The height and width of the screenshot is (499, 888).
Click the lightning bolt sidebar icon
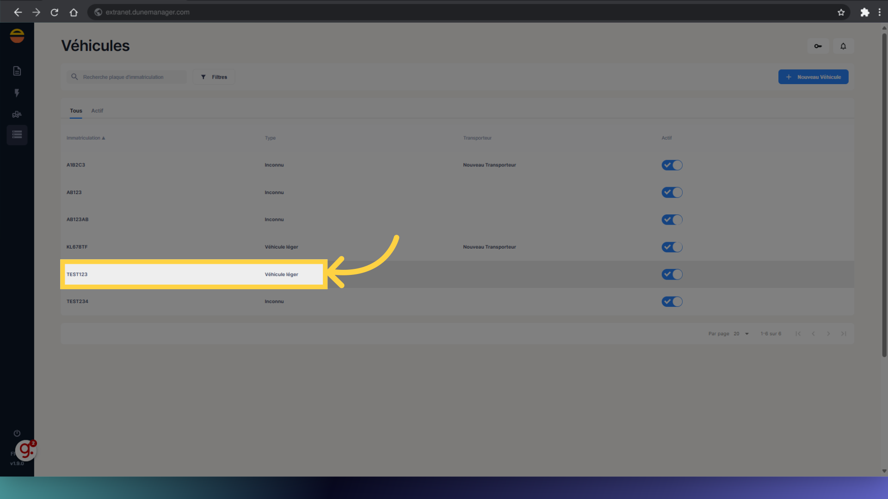click(x=17, y=93)
